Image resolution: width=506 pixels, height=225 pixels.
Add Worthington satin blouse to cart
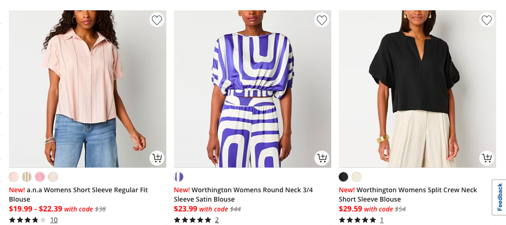[322, 158]
